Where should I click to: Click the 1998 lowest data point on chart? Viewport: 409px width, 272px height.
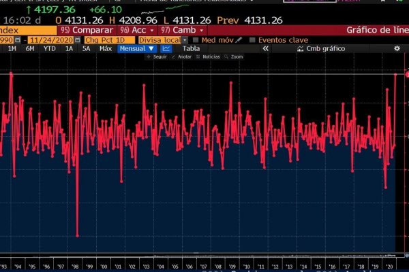pyautogui.click(x=78, y=236)
